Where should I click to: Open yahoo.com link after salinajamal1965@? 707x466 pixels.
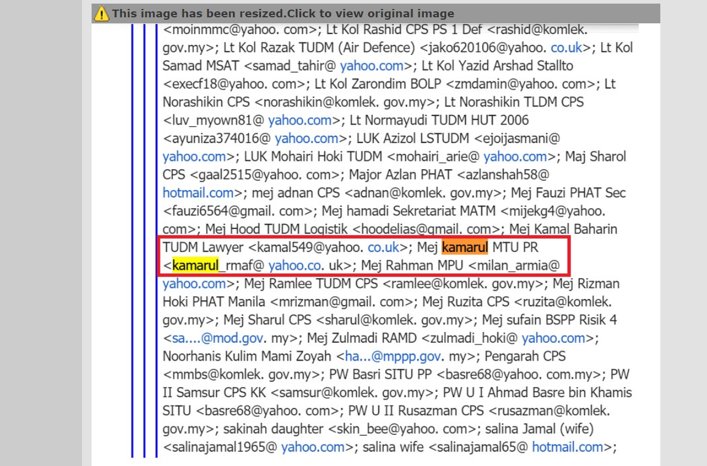(312, 447)
